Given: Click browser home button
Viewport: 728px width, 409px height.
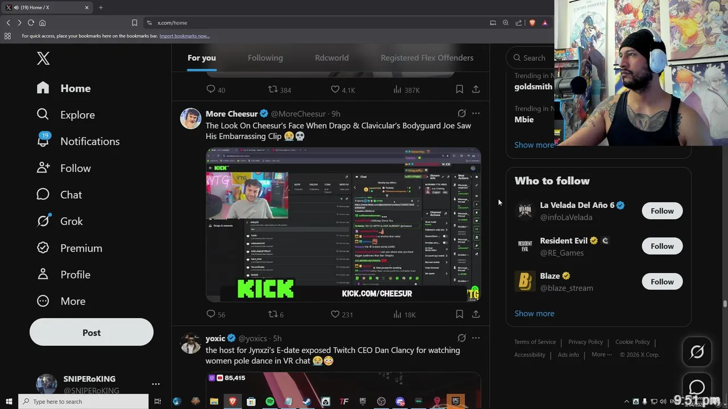Looking at the screenshot, I should click(42, 23).
